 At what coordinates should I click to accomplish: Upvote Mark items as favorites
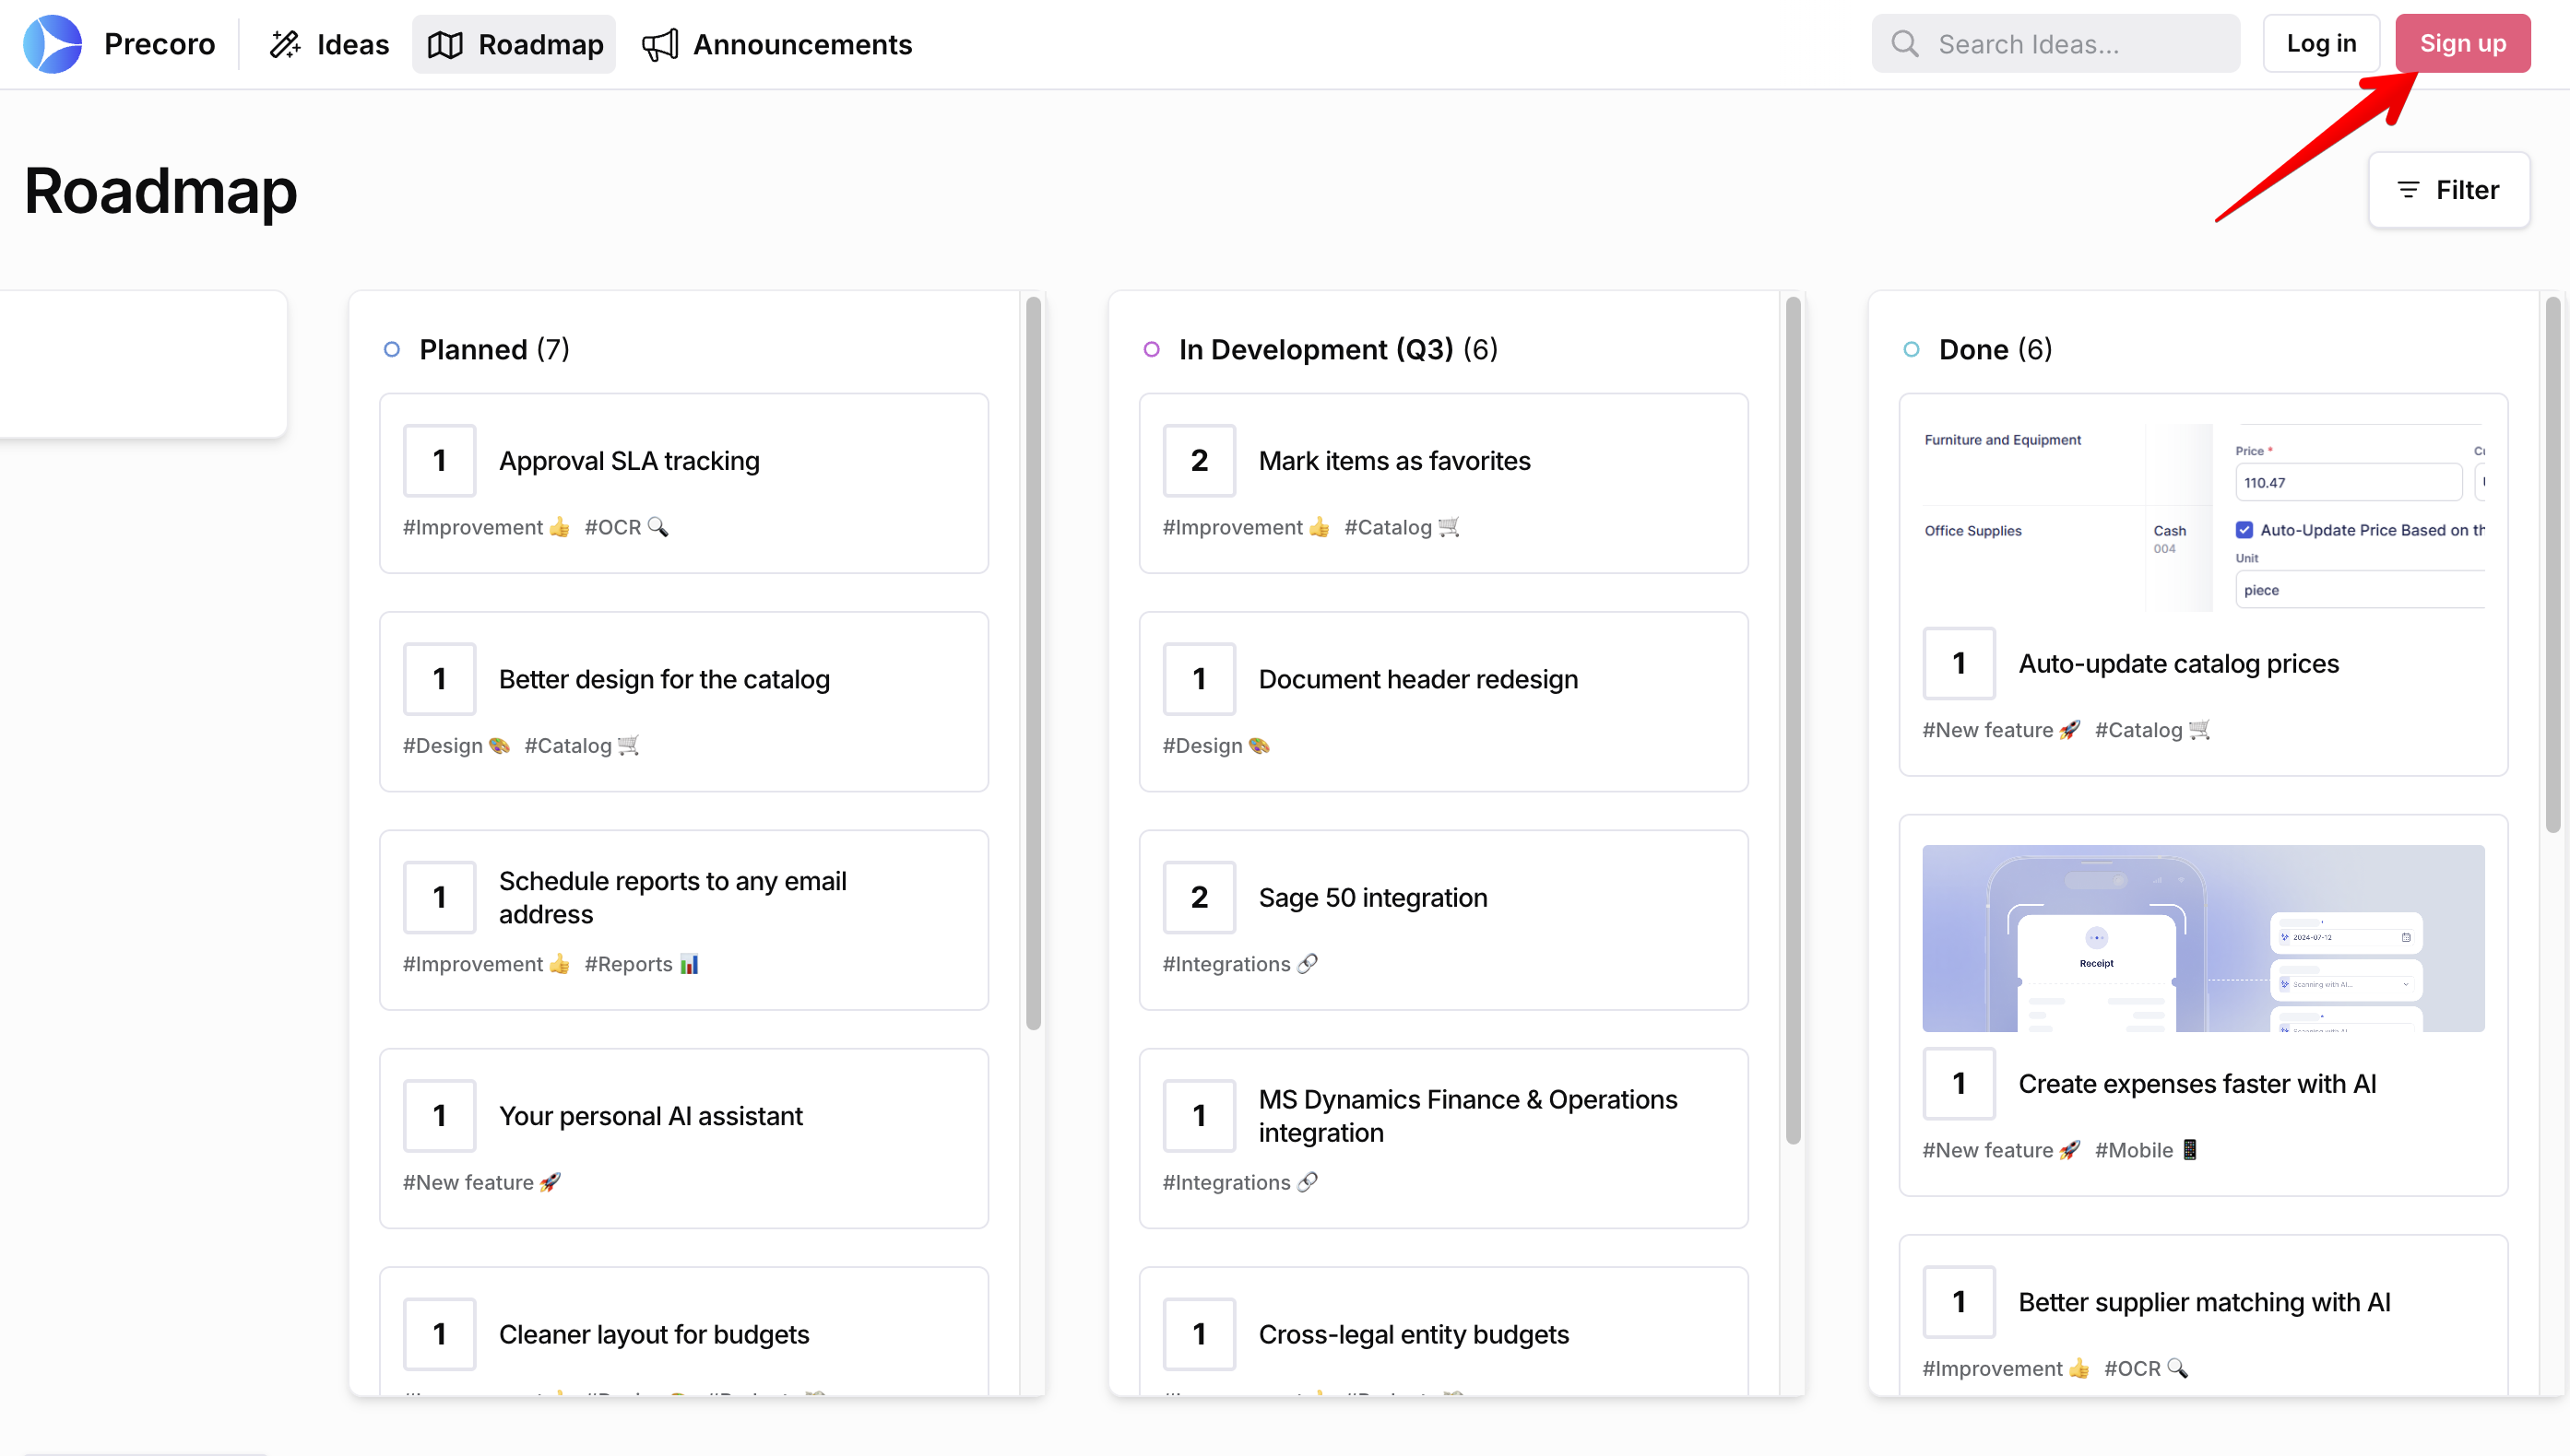[x=1199, y=461]
